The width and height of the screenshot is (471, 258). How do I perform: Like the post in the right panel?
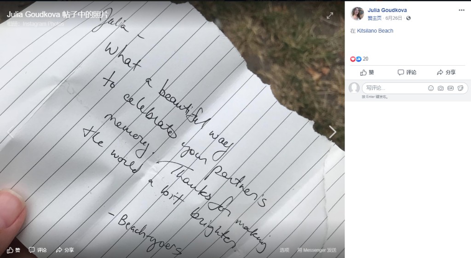pos(367,73)
